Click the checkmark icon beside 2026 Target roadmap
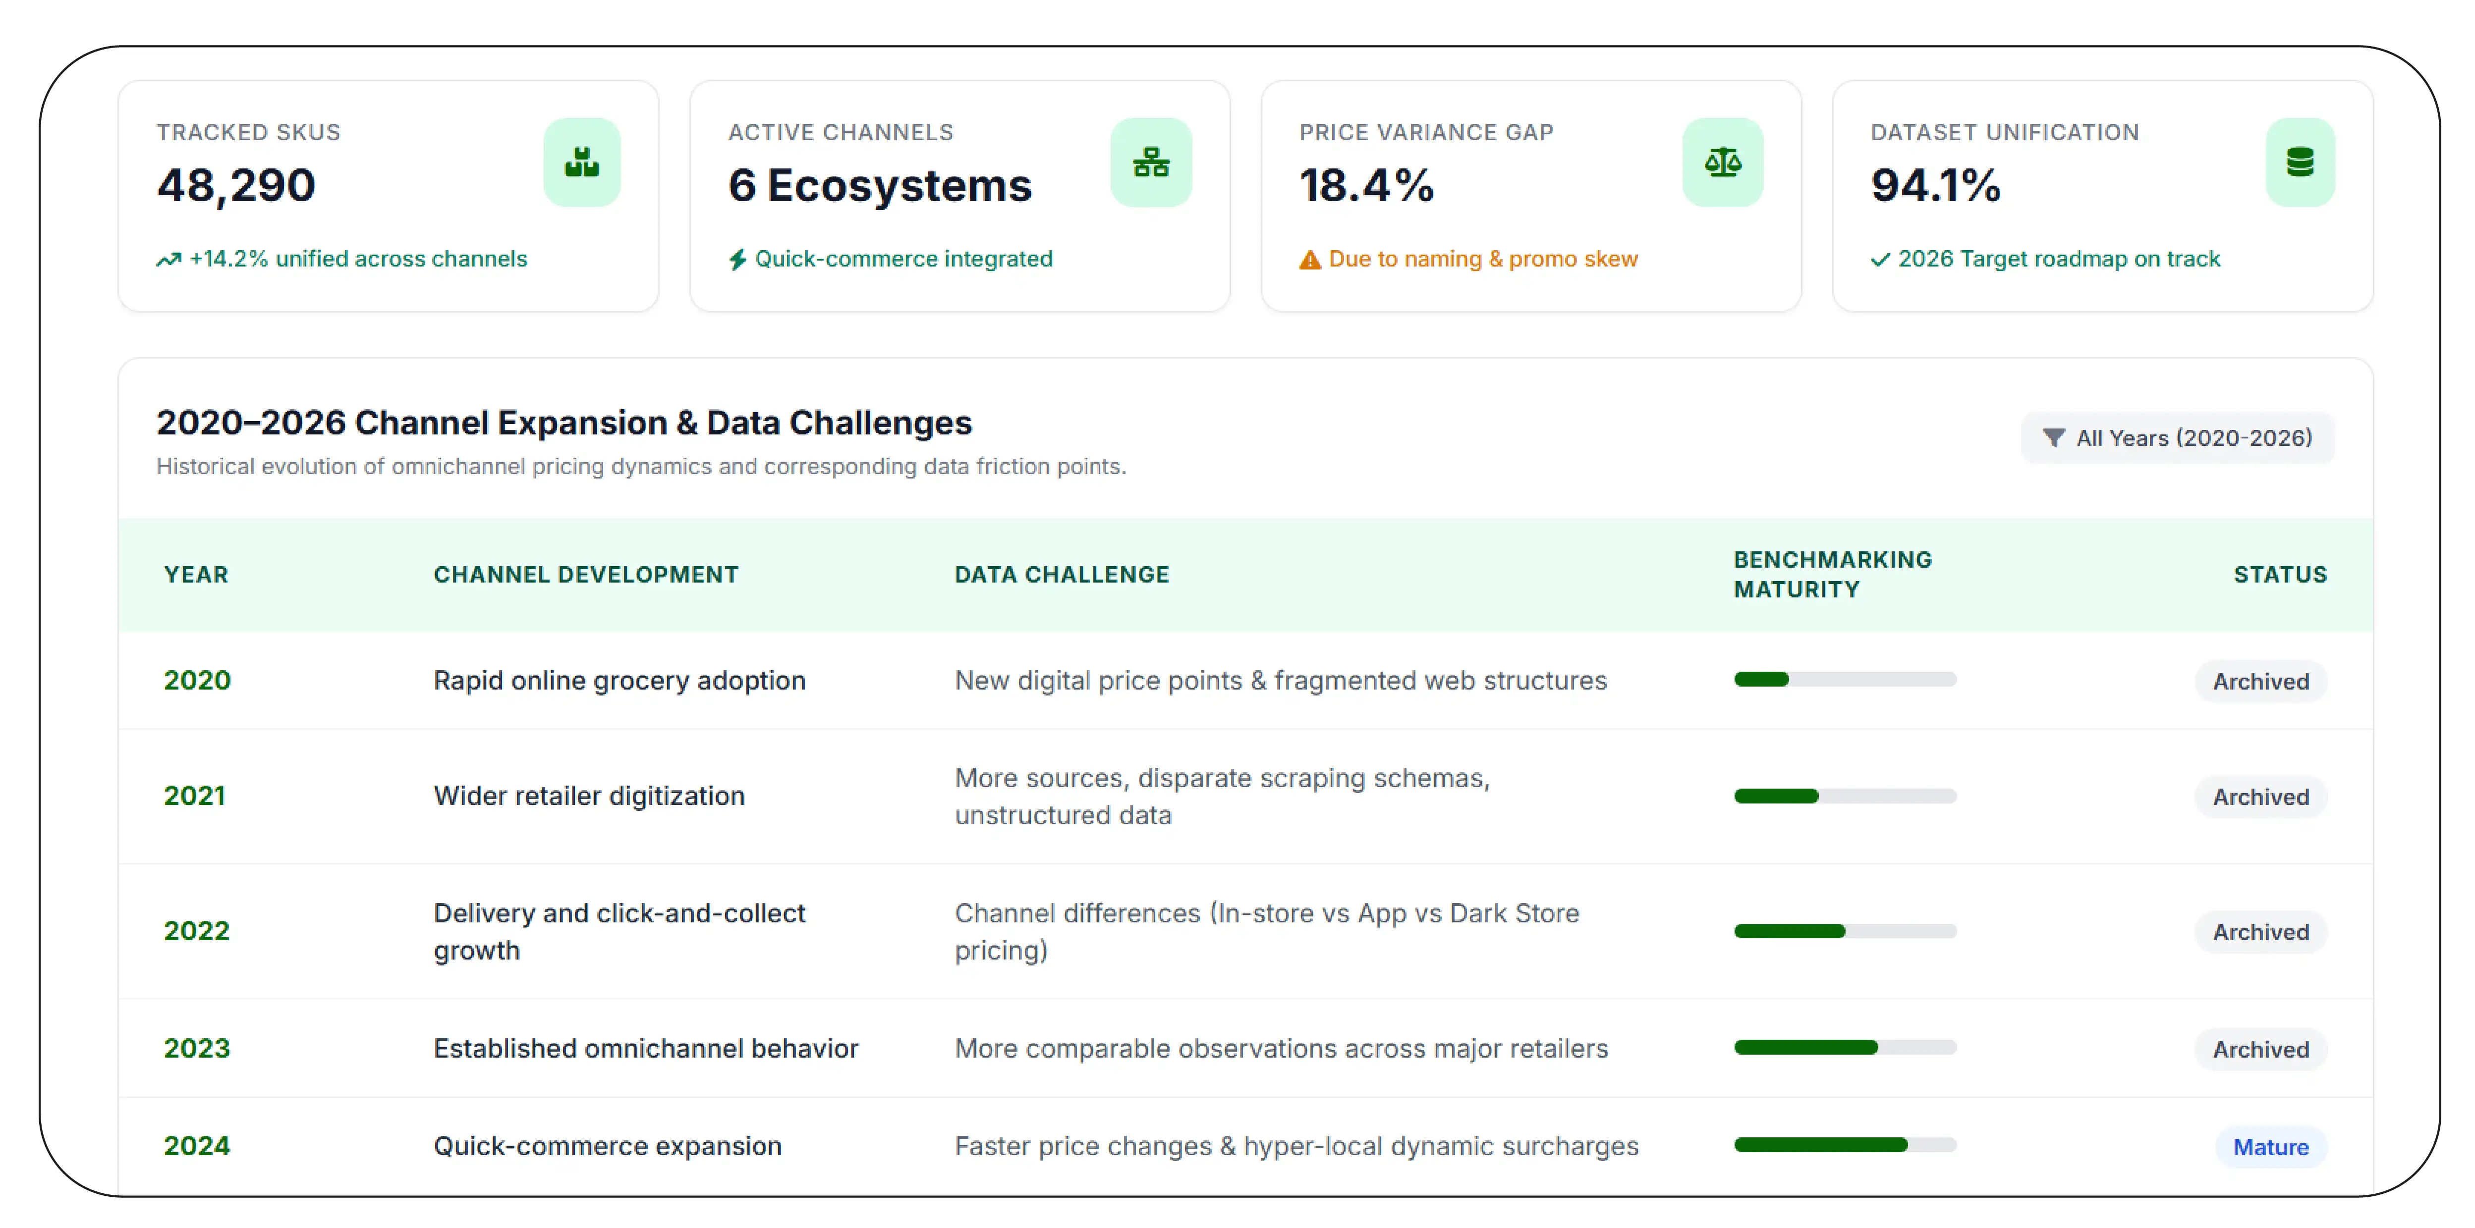 (1880, 259)
